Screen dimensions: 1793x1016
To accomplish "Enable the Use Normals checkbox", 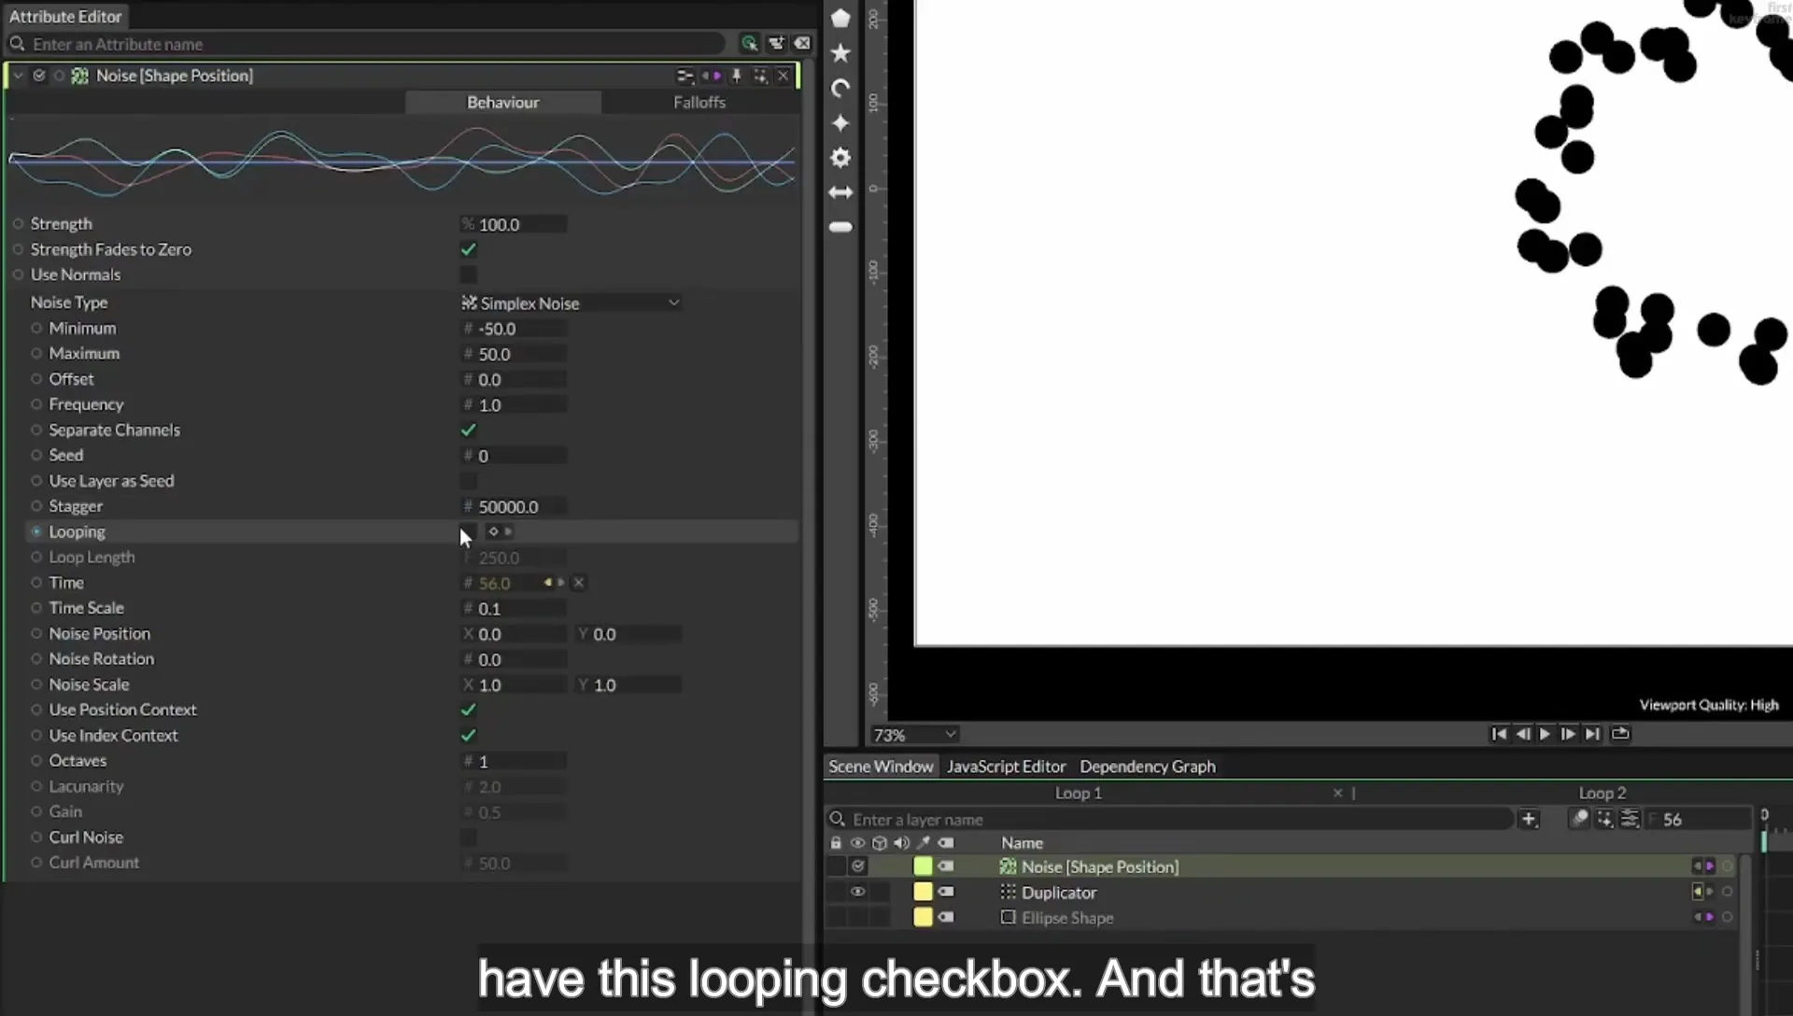I will pyautogui.click(x=469, y=275).
